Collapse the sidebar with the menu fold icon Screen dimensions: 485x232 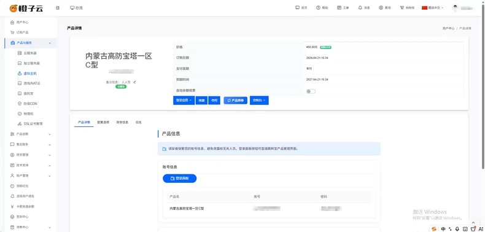pos(58,8)
